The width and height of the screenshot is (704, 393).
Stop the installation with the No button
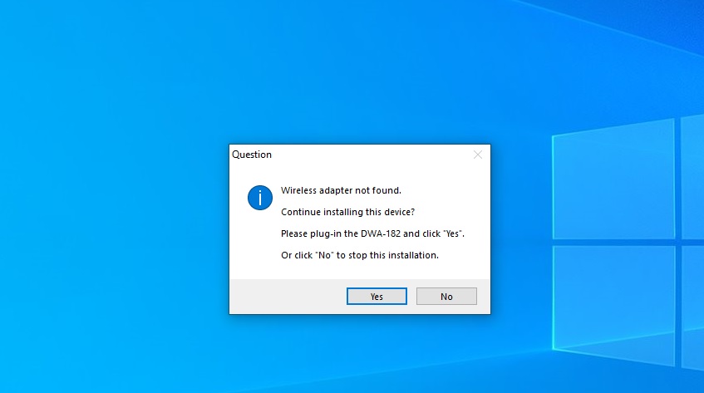point(446,296)
